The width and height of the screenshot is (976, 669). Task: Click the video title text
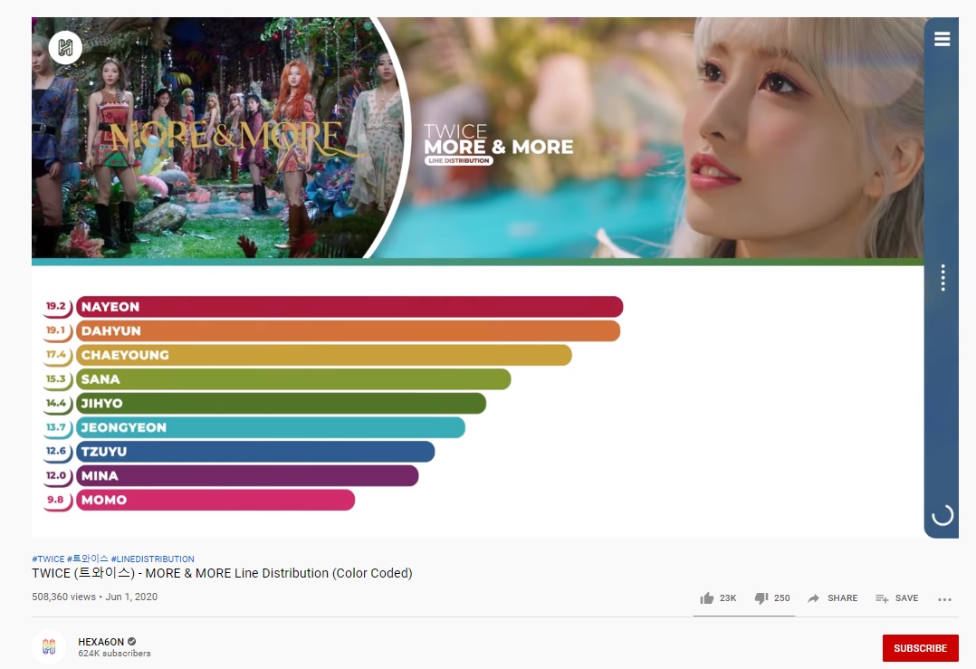point(222,573)
